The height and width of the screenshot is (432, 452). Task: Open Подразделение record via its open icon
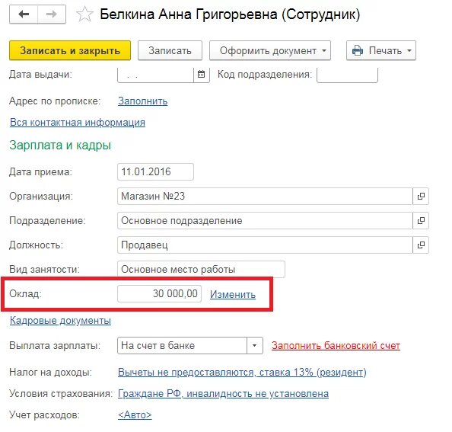coord(421,221)
